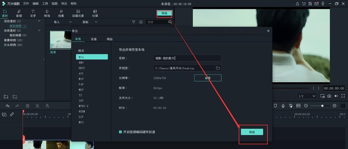
Task: Select the GIF format
Action: (x=81, y=117)
